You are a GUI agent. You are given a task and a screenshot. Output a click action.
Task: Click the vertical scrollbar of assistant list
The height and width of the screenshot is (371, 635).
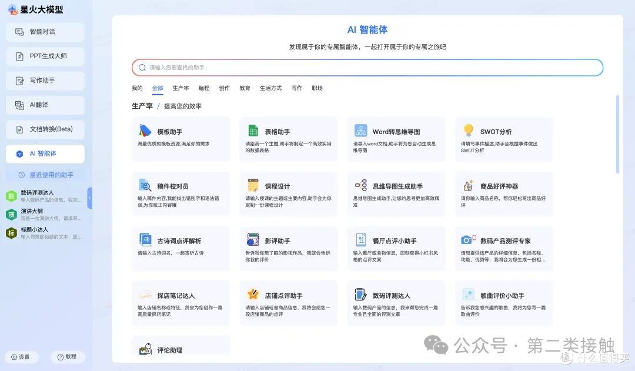click(x=617, y=135)
